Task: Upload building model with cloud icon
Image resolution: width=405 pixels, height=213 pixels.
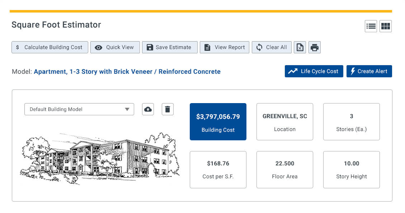Action: point(148,109)
